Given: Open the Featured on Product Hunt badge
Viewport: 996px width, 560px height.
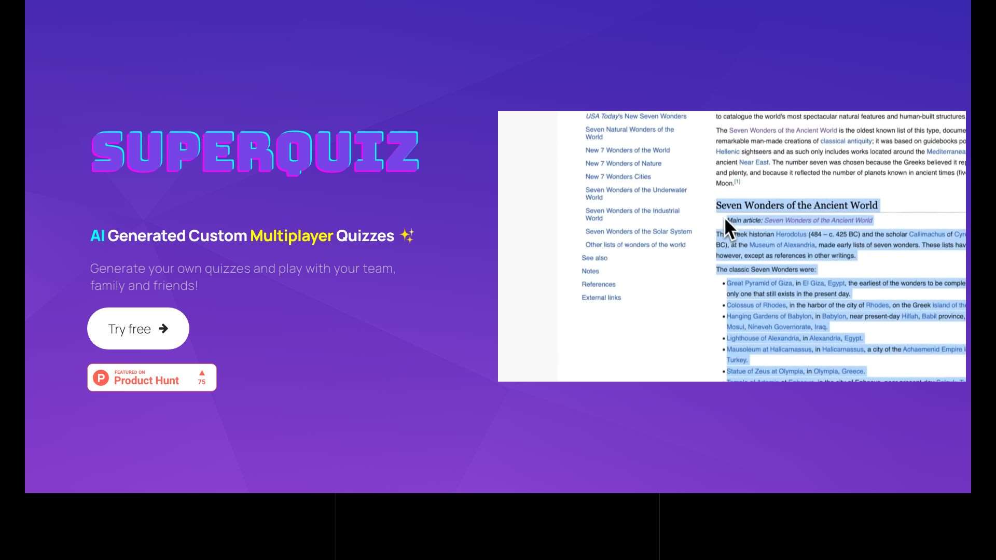Looking at the screenshot, I should 150,377.
